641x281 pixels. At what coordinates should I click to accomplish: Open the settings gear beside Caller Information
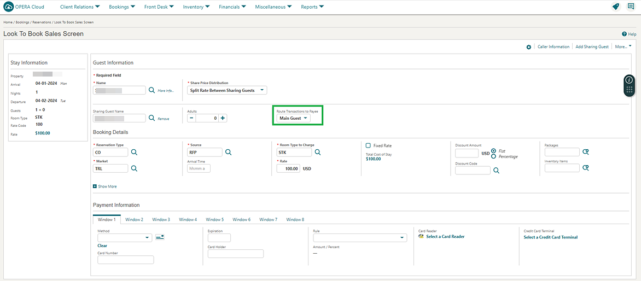(528, 47)
